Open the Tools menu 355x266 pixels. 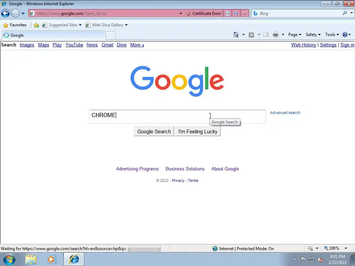332,35
